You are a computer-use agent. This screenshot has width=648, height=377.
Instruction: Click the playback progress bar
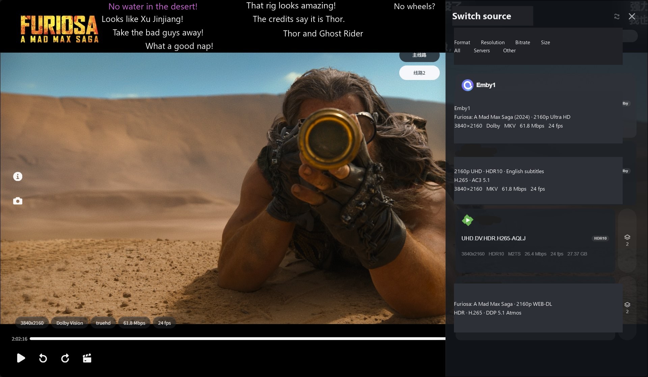pos(237,339)
